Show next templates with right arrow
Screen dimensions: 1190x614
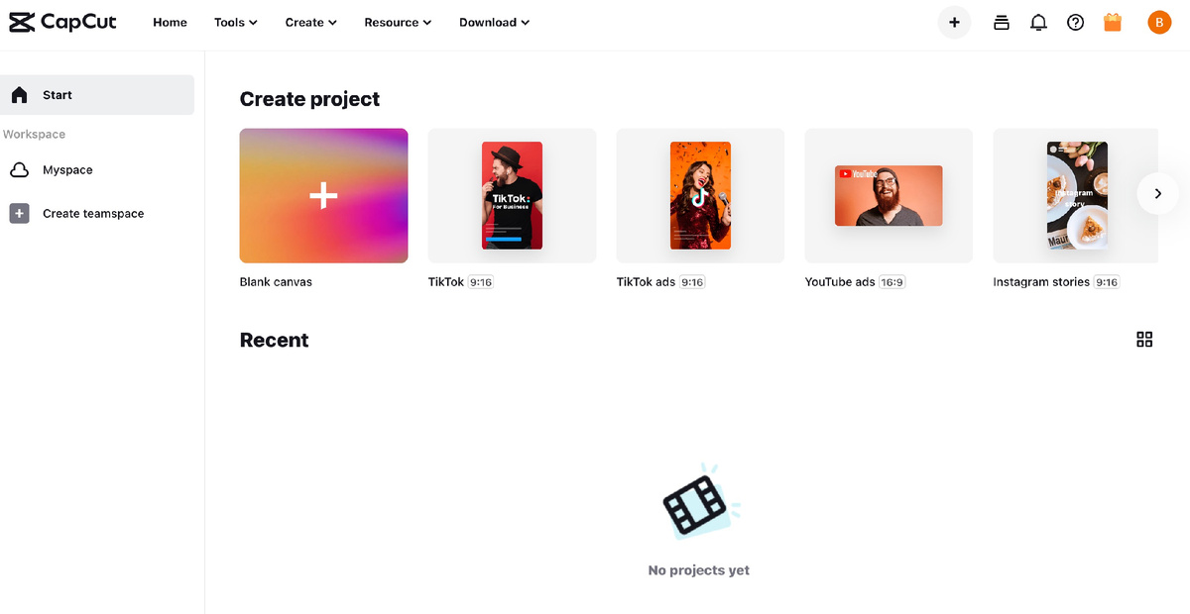[1157, 194]
